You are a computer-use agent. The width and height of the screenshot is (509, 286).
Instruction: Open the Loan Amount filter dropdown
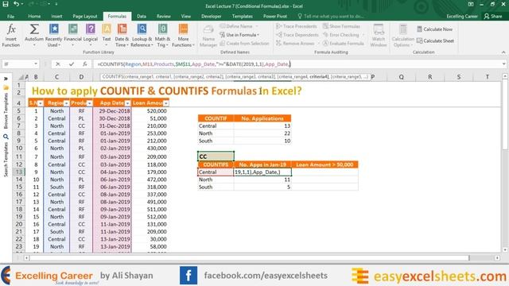166,103
